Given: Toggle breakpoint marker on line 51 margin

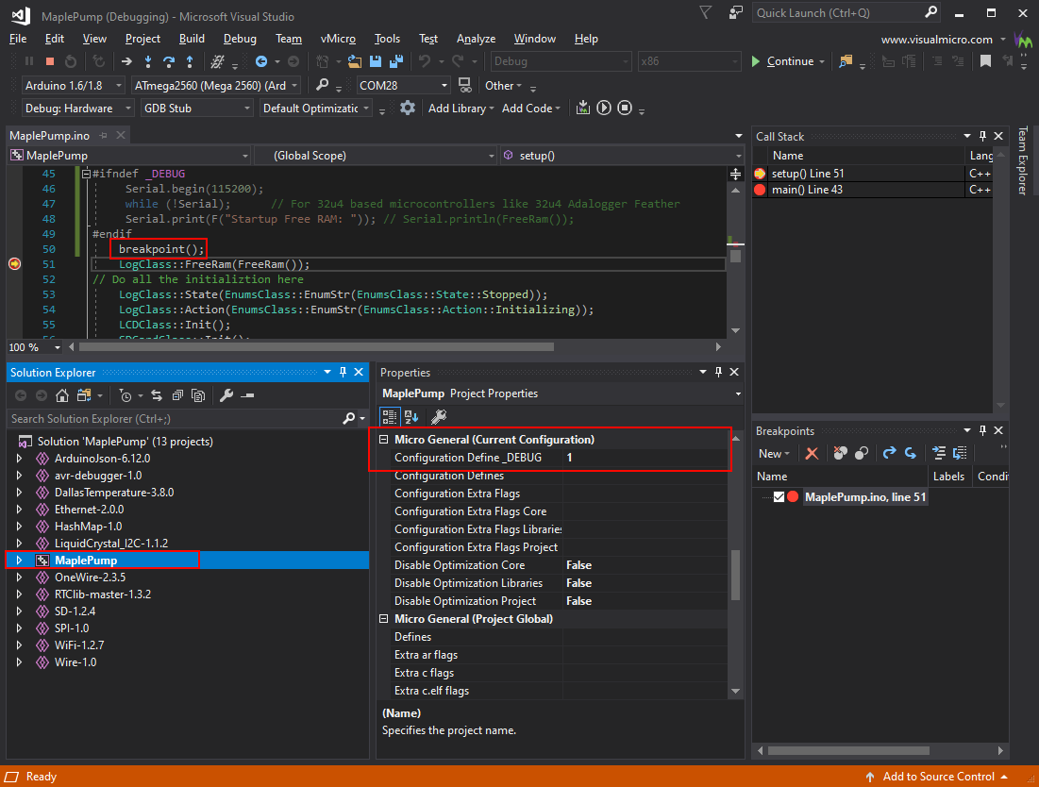Looking at the screenshot, I should (x=14, y=264).
